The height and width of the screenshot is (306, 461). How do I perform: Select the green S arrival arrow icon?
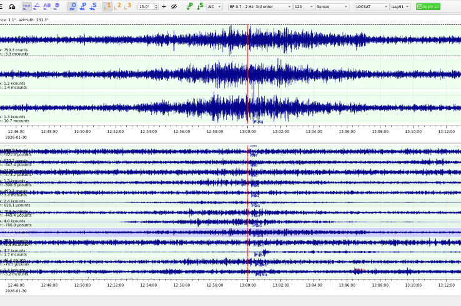(199, 6)
